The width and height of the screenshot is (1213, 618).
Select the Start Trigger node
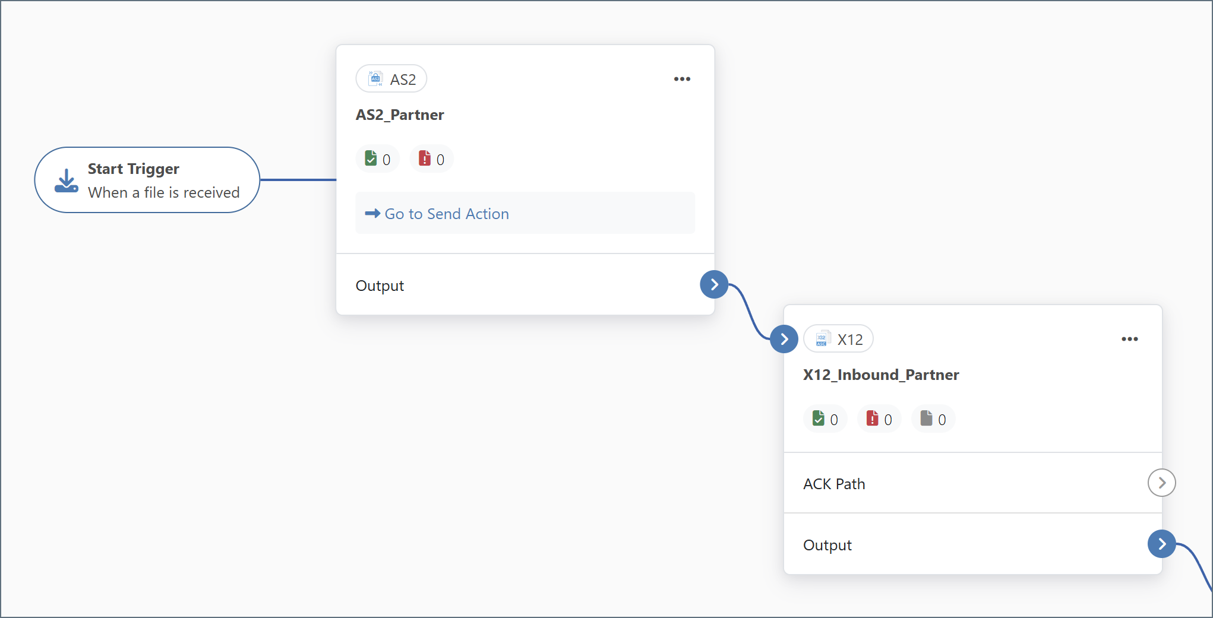pyautogui.click(x=147, y=180)
